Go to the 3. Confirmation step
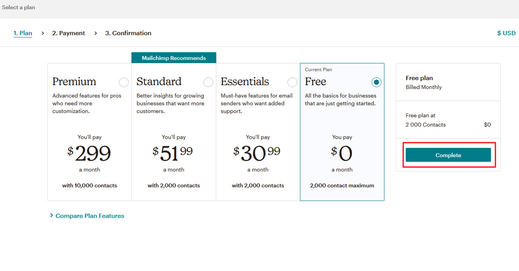This screenshot has width=519, height=271. coord(128,33)
